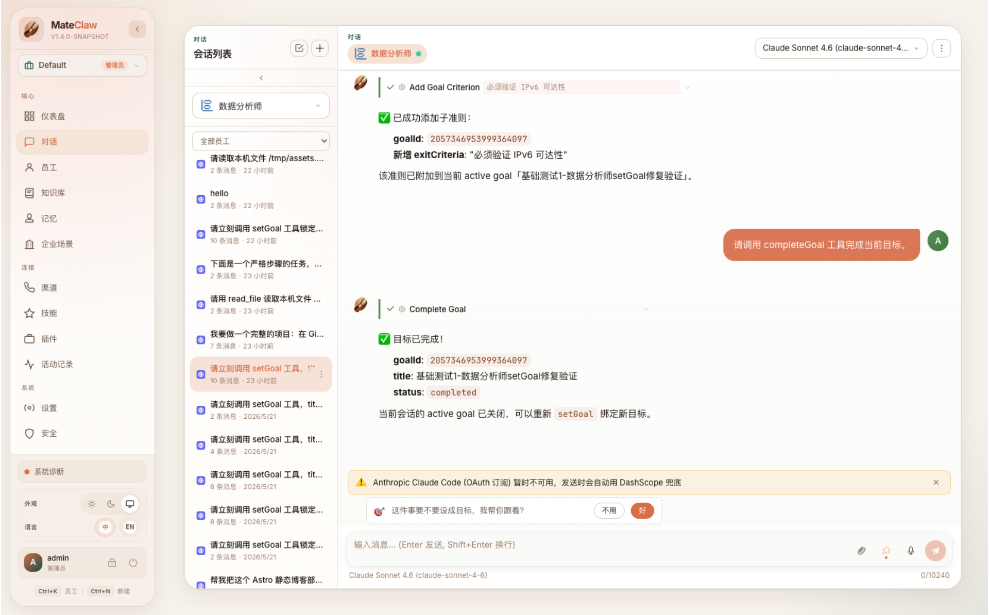Open 记忆 memory page
Image resolution: width=989 pixels, height=615 pixels.
click(x=82, y=218)
